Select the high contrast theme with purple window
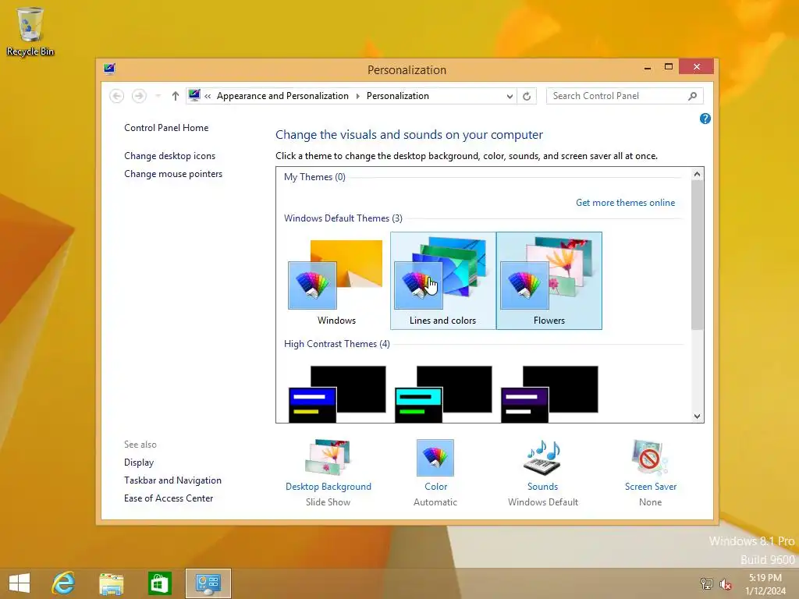This screenshot has height=599, width=799. click(x=549, y=394)
